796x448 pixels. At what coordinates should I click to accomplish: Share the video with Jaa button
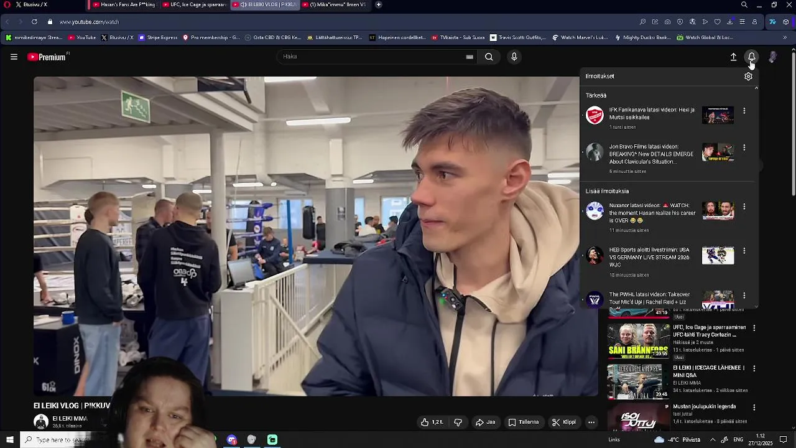pos(485,422)
